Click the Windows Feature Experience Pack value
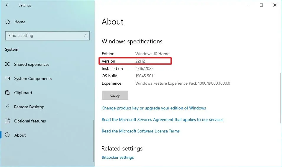 [183, 83]
